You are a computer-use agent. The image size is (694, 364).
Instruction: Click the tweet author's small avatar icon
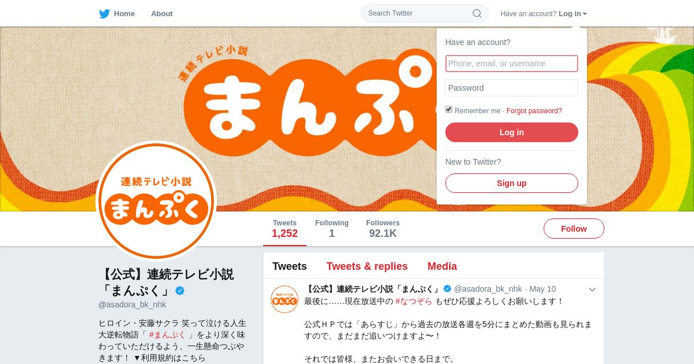pos(285,299)
